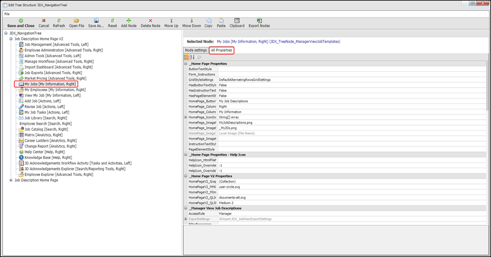Switch property grid to categorized view
The image size is (491, 257).
(187, 57)
